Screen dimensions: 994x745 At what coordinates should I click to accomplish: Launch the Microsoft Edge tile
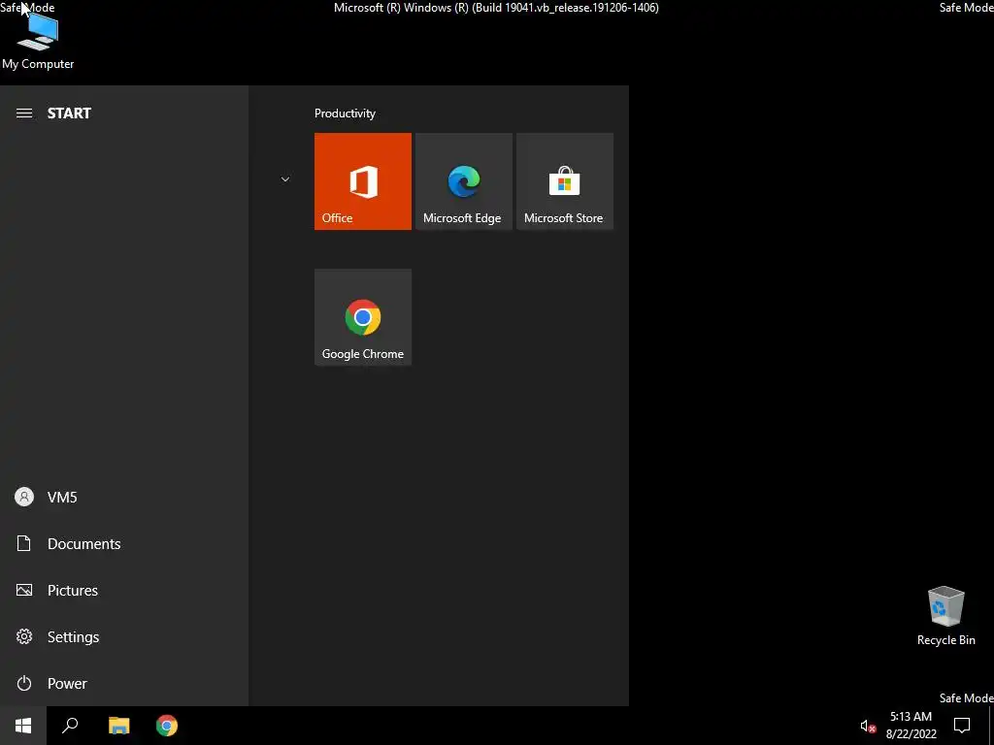[x=463, y=181]
